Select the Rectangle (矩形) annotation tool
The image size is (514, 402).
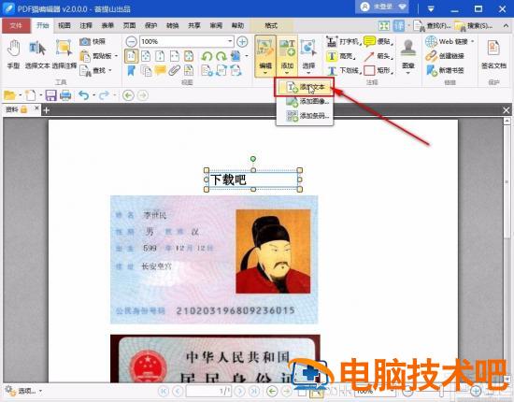click(378, 70)
